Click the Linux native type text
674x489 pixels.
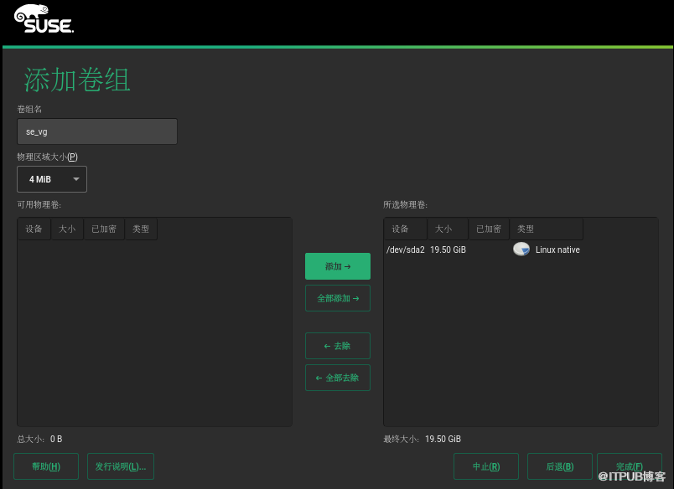557,250
